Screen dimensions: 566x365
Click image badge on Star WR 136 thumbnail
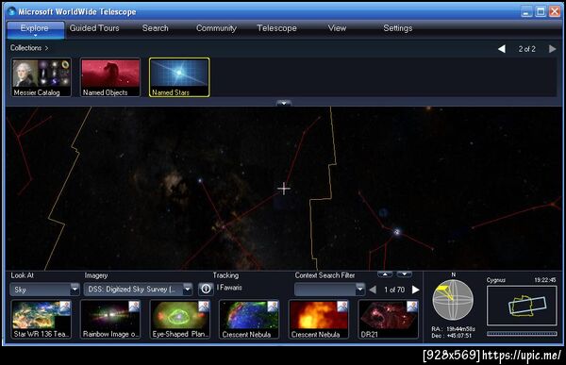pyautogui.click(x=64, y=307)
